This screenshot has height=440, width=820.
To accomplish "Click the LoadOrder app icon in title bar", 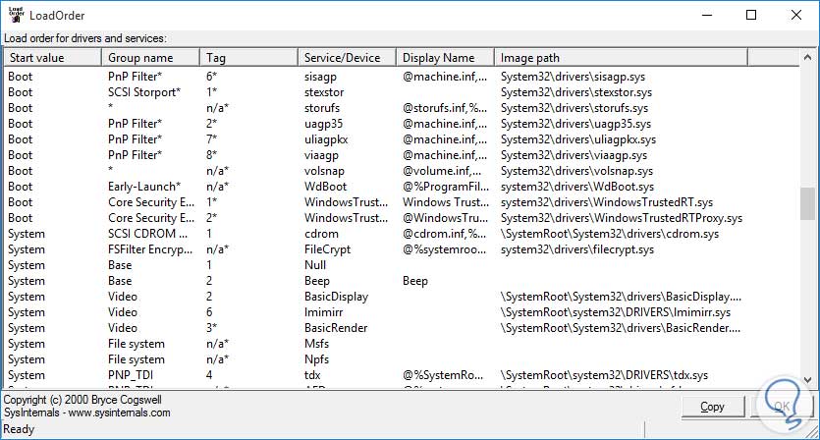I will [17, 14].
